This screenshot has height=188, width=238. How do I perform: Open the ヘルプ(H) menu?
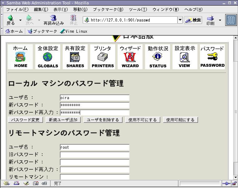[x=193, y=9]
